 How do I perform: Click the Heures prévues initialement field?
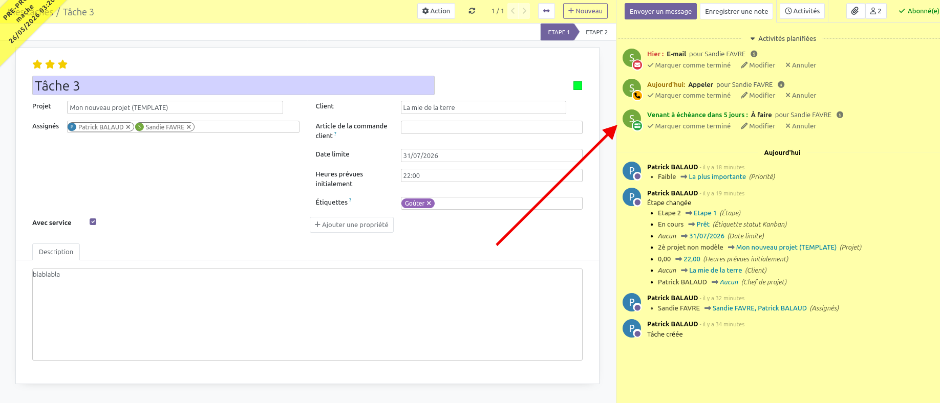(492, 175)
